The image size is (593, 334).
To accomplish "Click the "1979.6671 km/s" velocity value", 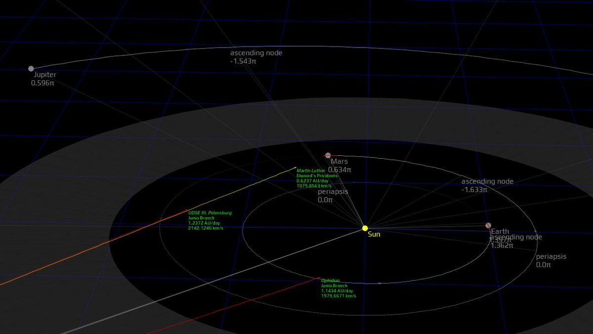I will click(339, 296).
